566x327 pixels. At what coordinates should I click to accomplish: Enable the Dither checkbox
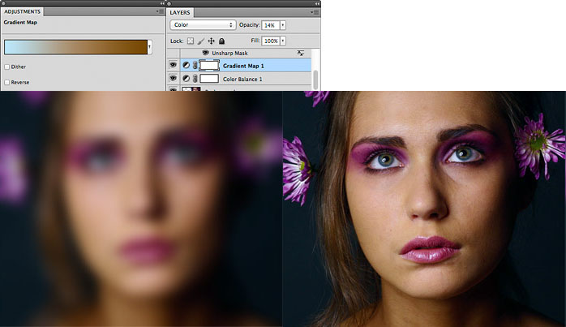[x=7, y=67]
